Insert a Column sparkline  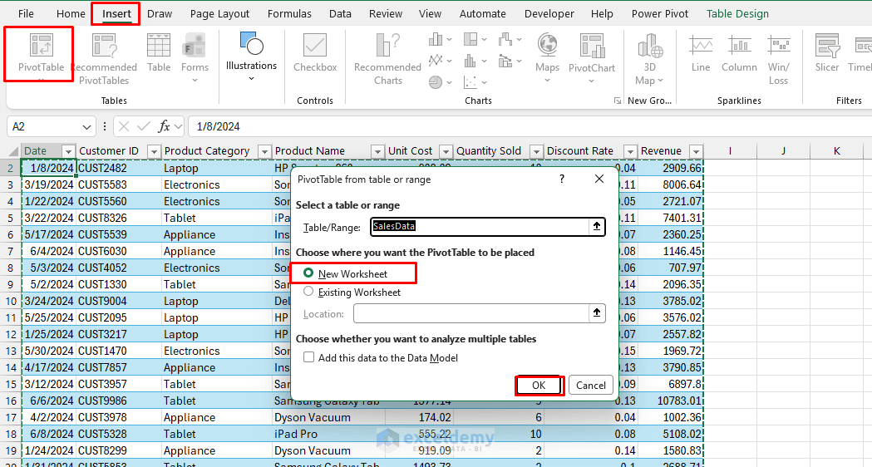pos(739,53)
